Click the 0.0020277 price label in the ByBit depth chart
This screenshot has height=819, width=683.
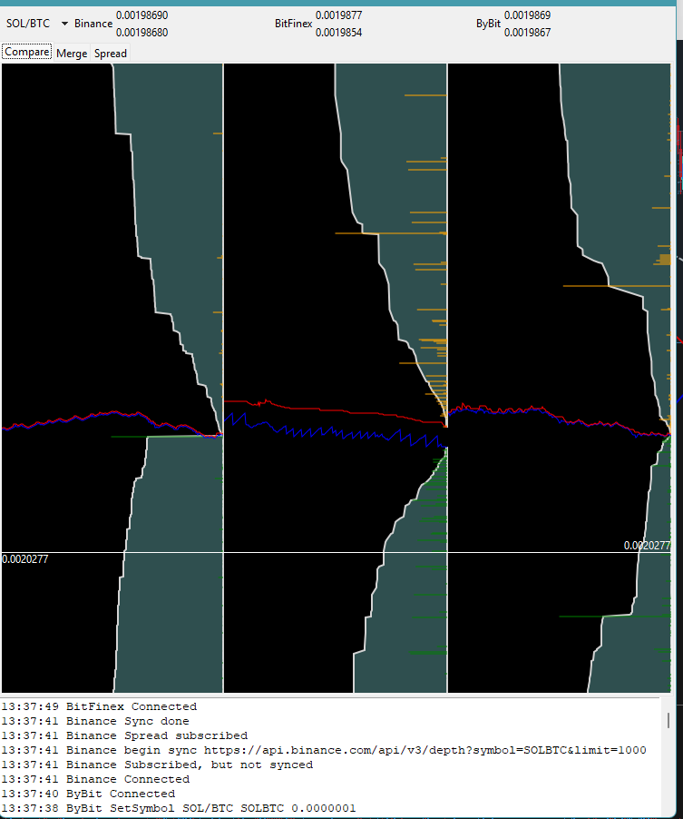pyautogui.click(x=647, y=546)
